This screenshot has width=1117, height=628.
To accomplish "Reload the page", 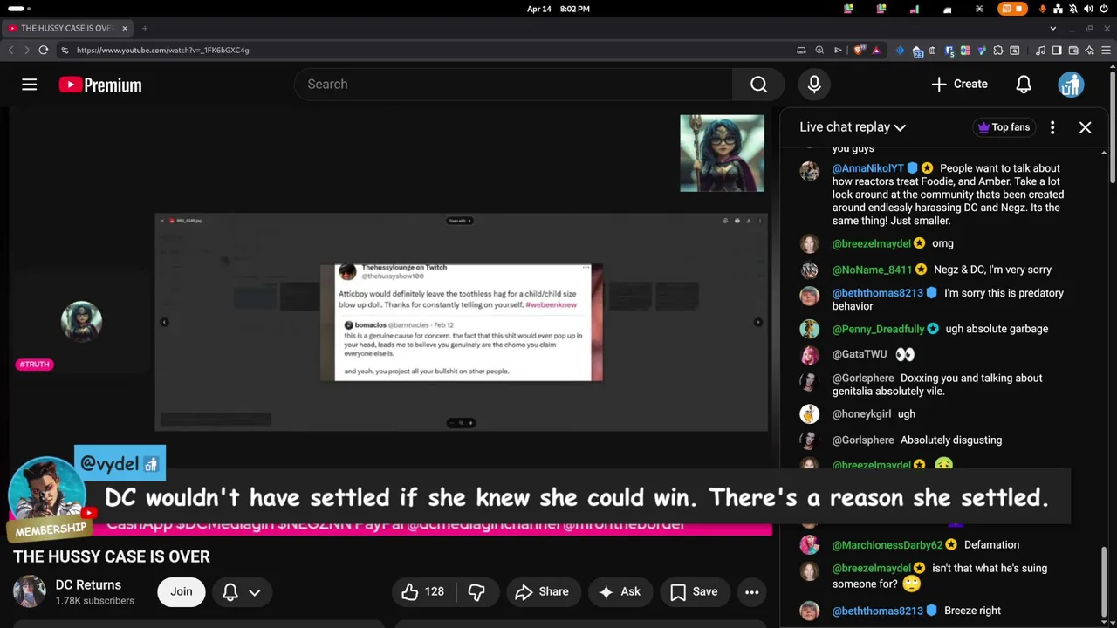I will pos(43,50).
